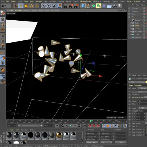Screen dimensions: 147x147
Task: Toggle Viewport Solo S icon
Action: coord(3,63)
